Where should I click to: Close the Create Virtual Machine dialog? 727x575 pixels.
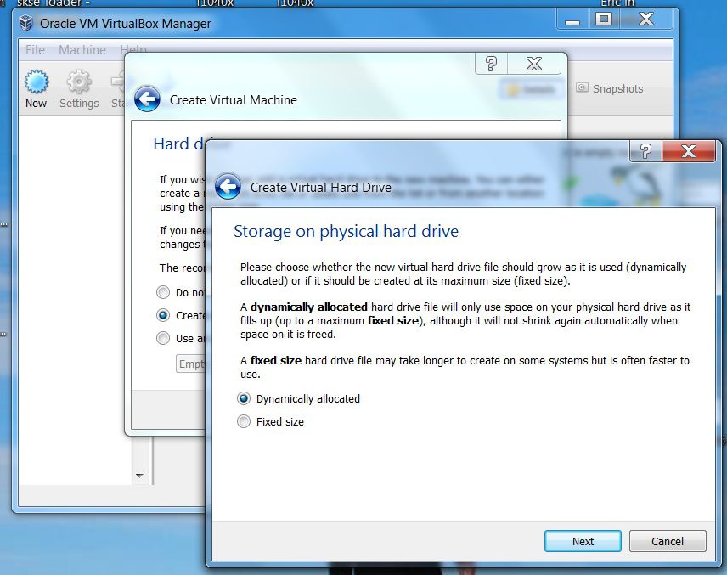[534, 64]
